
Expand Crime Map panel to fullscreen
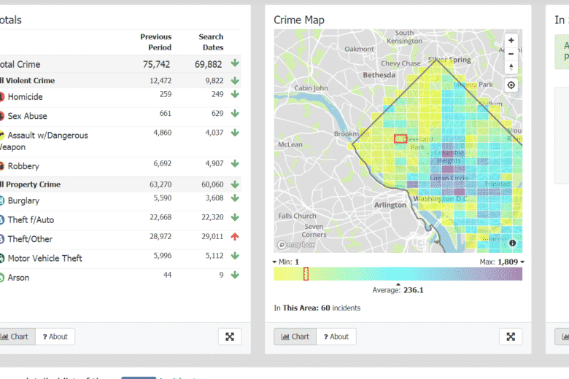click(511, 337)
